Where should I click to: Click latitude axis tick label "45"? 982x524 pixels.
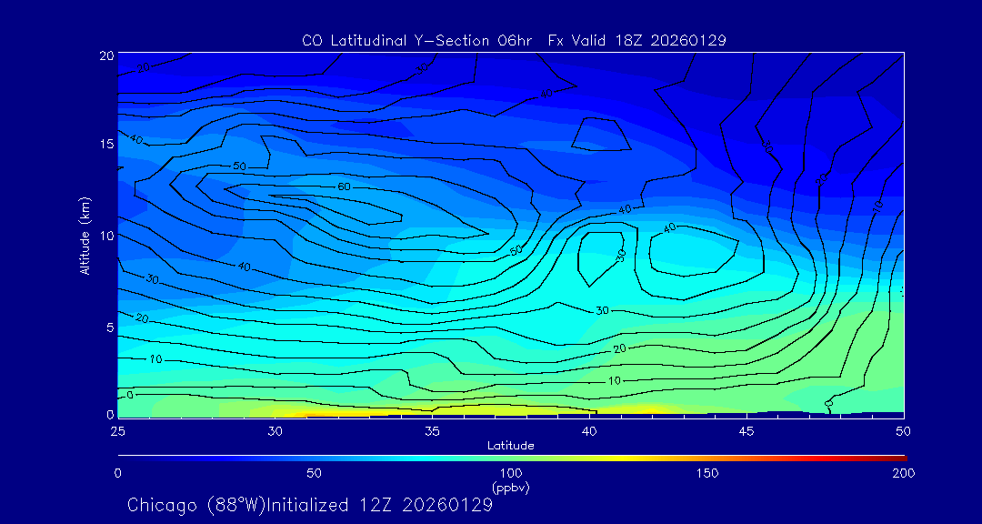pos(747,431)
